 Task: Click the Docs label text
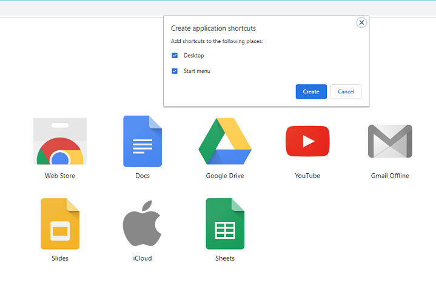(x=143, y=176)
